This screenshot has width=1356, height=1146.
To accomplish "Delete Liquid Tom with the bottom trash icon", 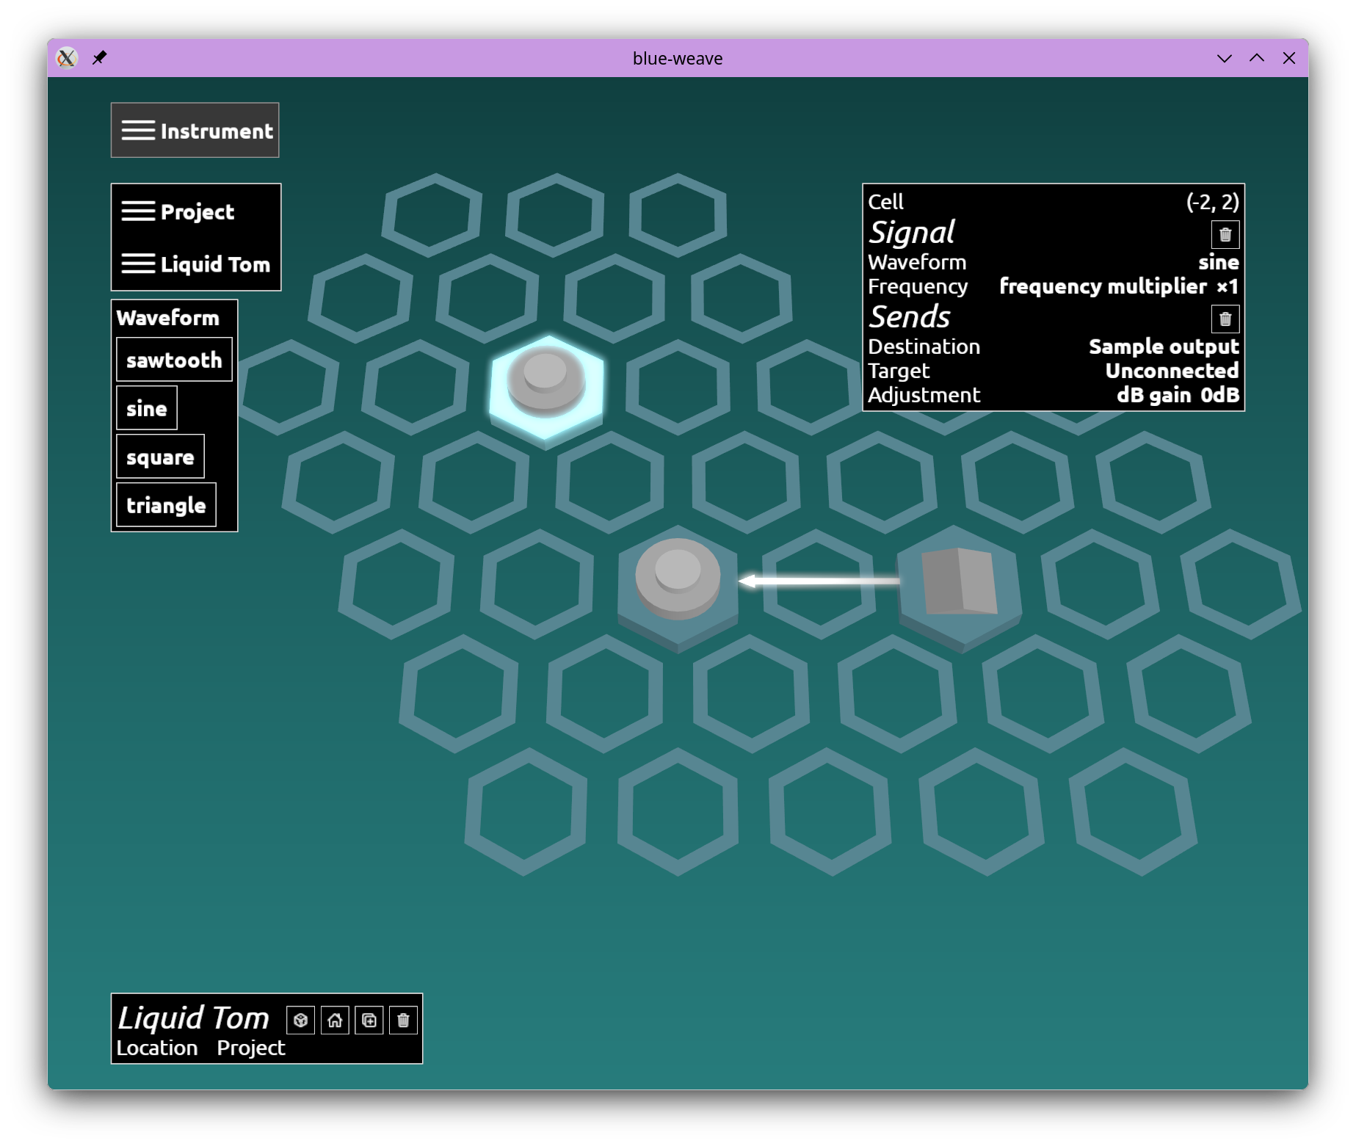I will click(403, 1020).
